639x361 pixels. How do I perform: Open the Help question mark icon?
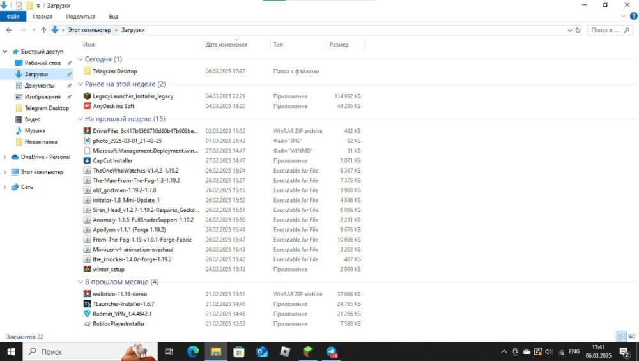(x=634, y=17)
